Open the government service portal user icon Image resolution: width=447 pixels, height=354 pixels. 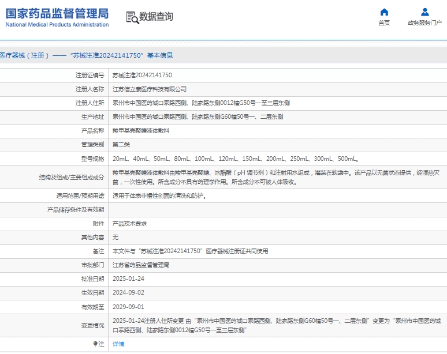click(424, 12)
